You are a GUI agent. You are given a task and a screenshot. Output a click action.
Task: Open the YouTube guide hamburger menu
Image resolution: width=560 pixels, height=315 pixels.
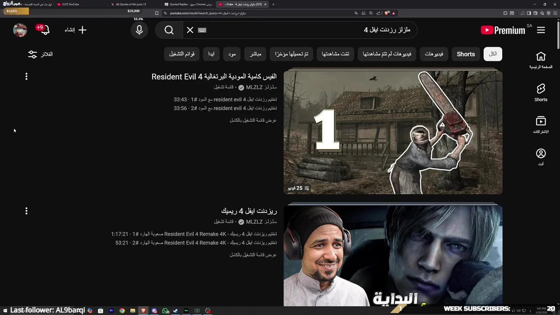point(541,30)
